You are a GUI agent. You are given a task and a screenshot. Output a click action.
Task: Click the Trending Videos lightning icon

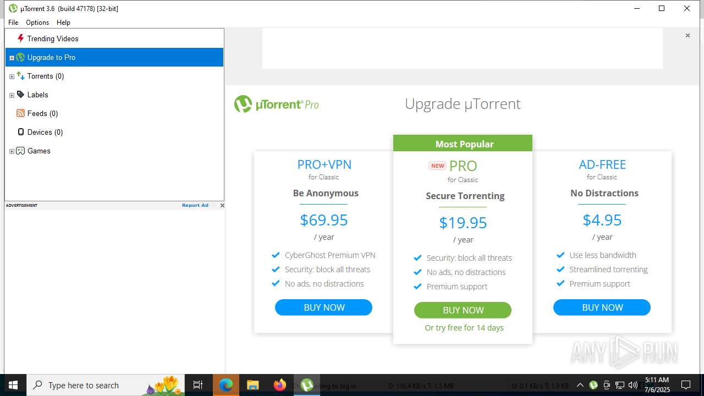click(20, 38)
